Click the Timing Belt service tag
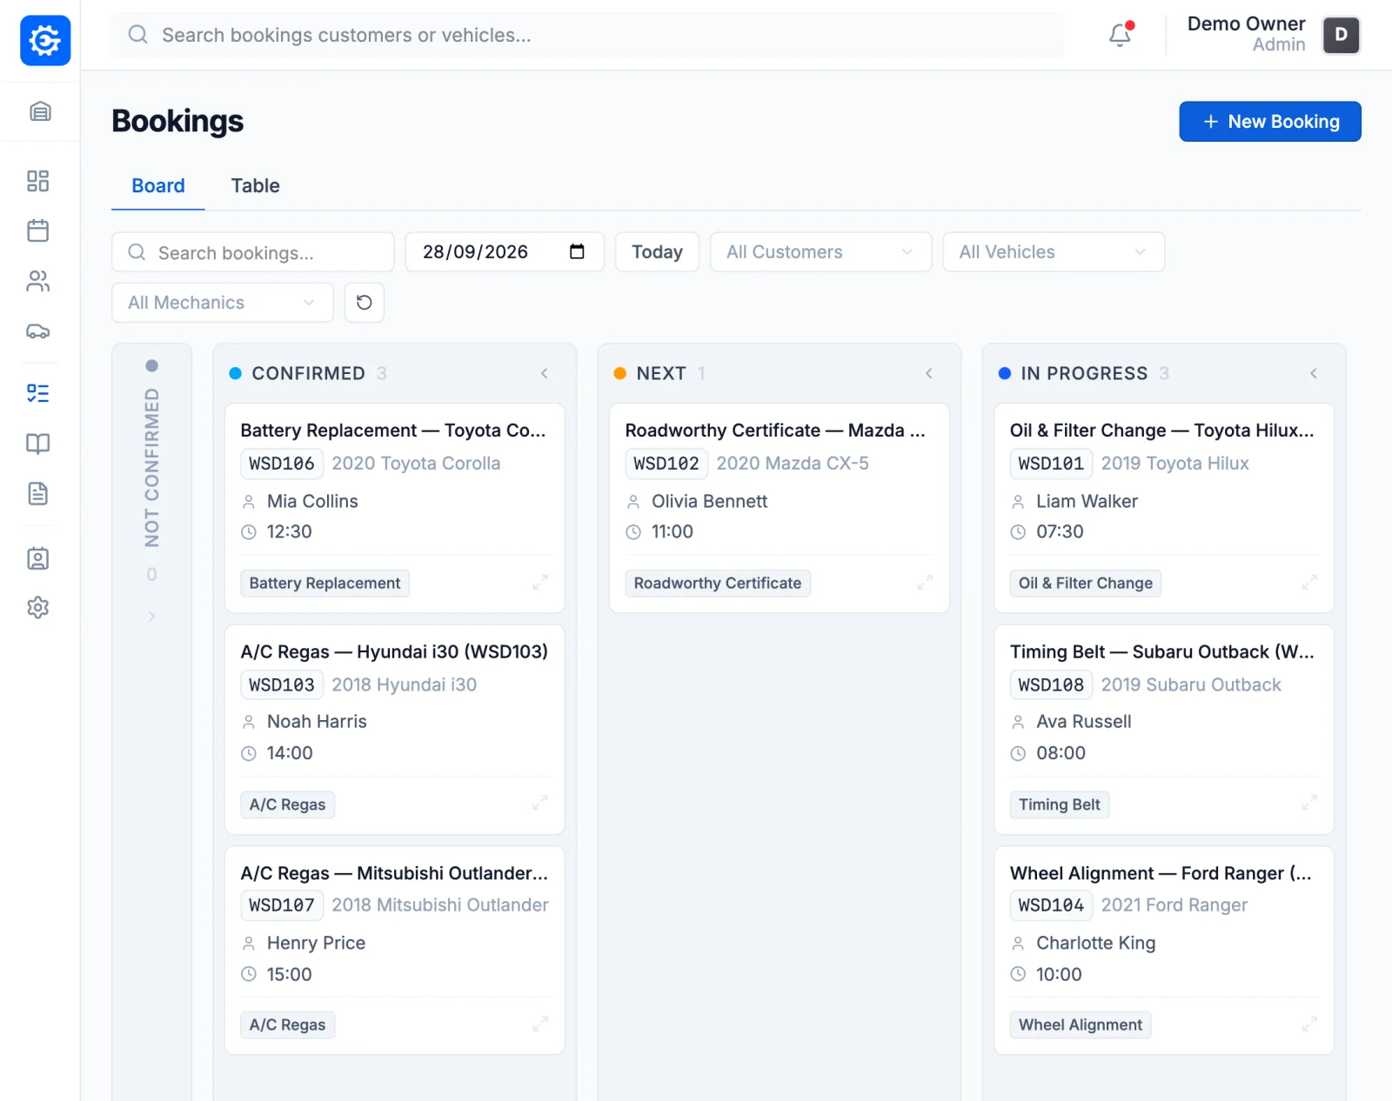Image resolution: width=1392 pixels, height=1101 pixels. 1059,804
